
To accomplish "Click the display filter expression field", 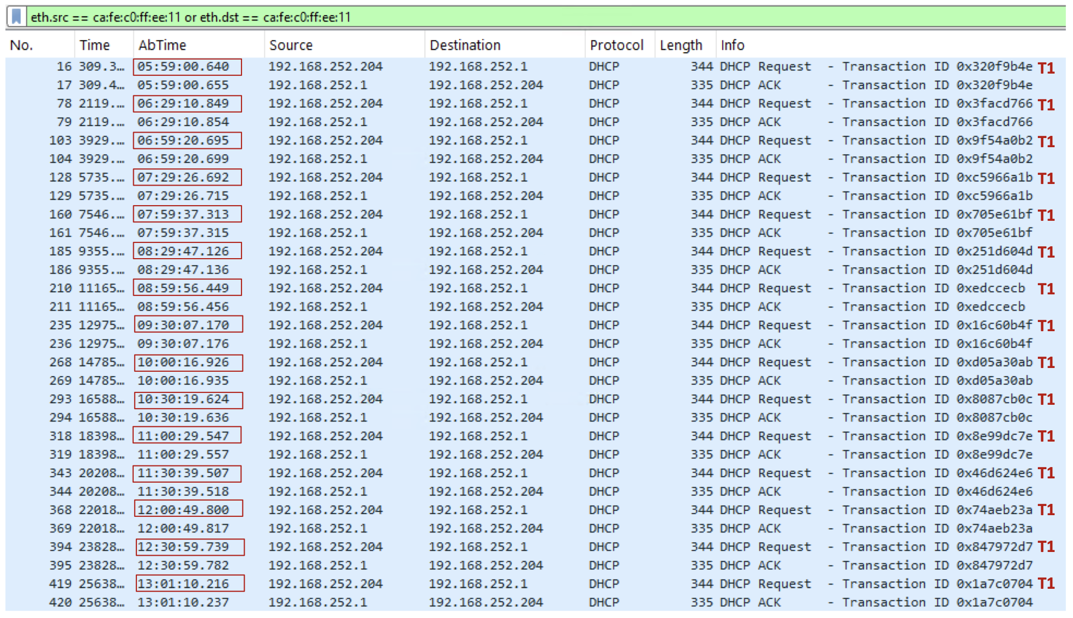I will tap(546, 17).
